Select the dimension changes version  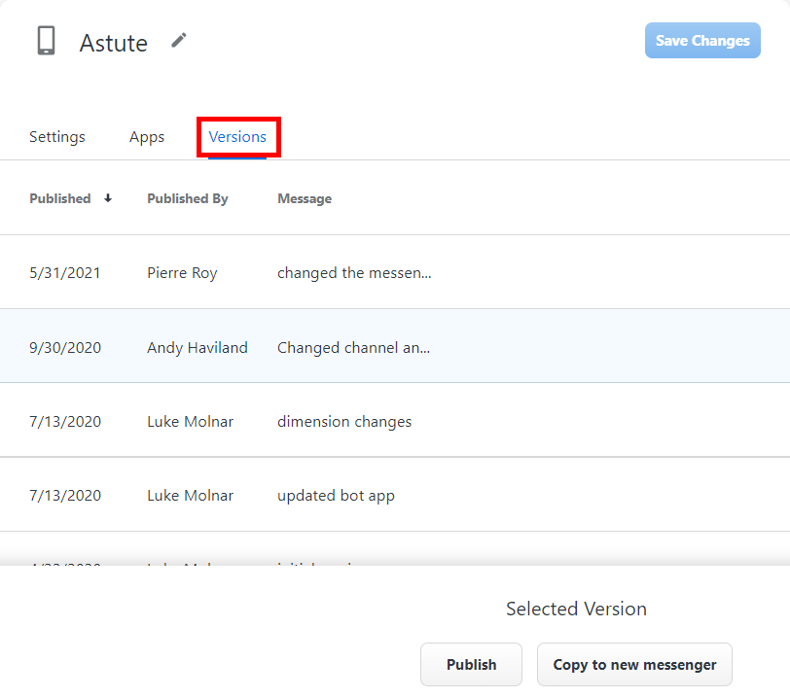coord(344,422)
